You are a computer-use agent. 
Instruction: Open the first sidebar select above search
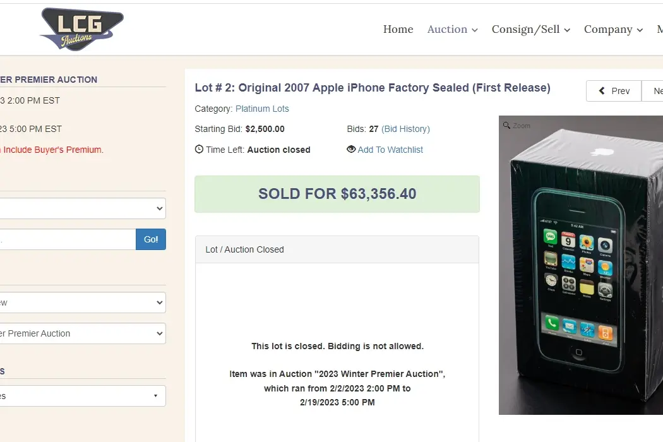83,208
